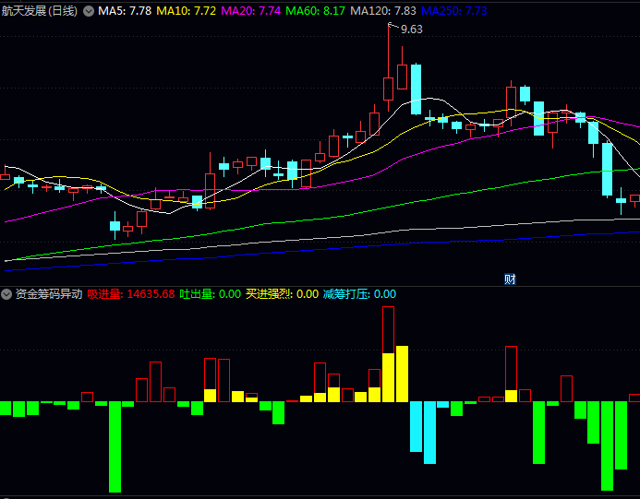The height and width of the screenshot is (499, 640).
Task: Select the MA5: 7.78 moving average label
Action: (125, 11)
